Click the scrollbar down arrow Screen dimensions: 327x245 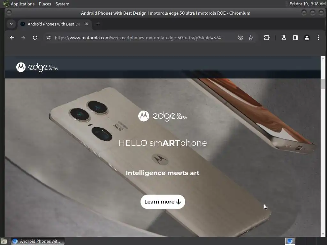(x=323, y=234)
